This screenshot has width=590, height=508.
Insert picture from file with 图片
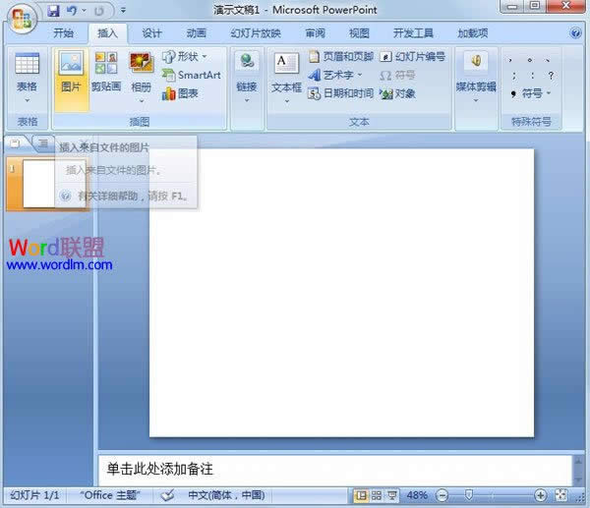coord(71,80)
